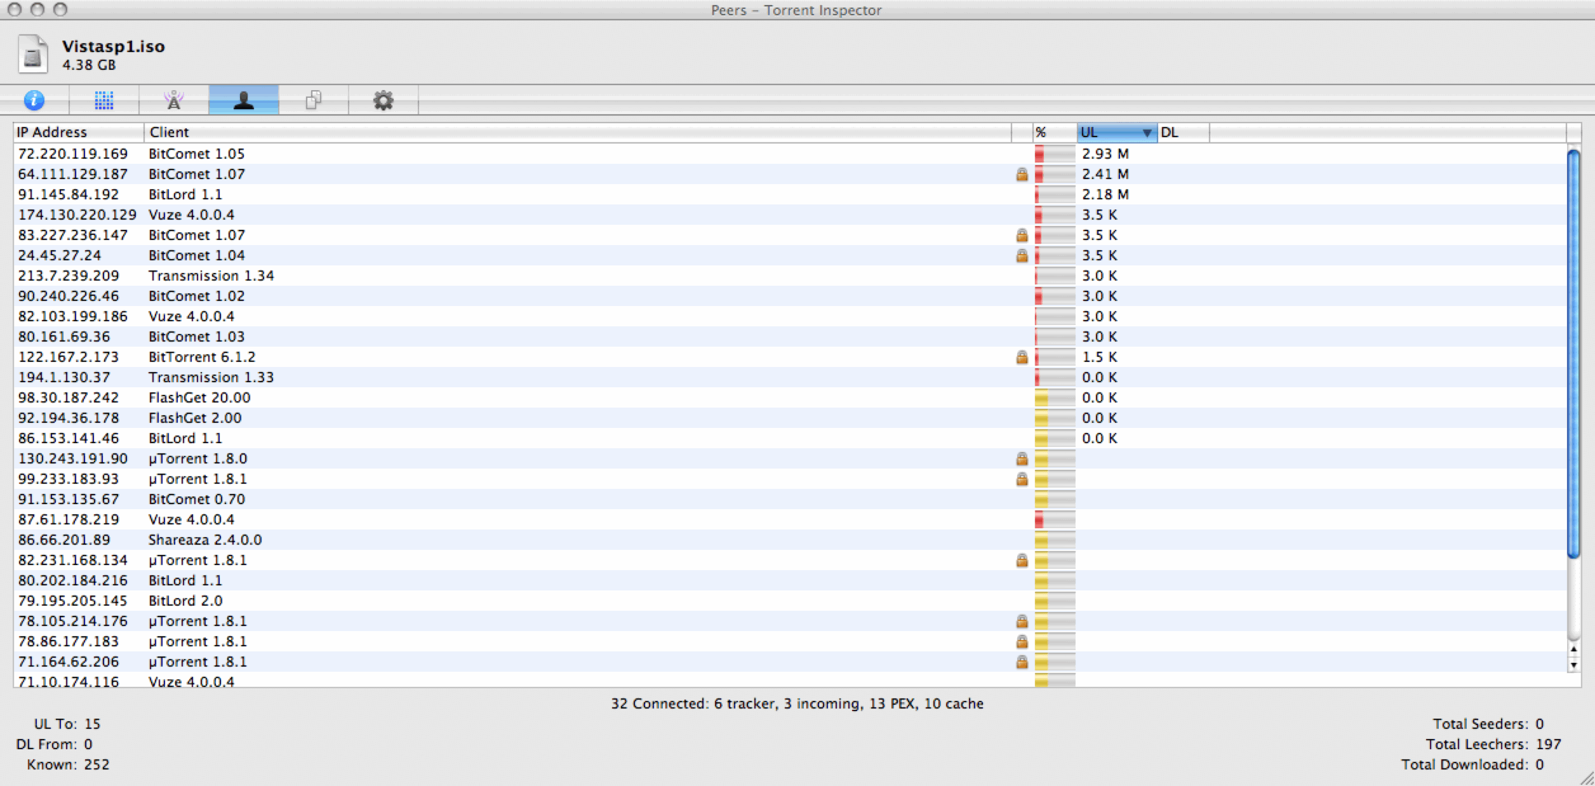The height and width of the screenshot is (786, 1595).
Task: Click the 2.41 M upload speed value
Action: click(1105, 174)
